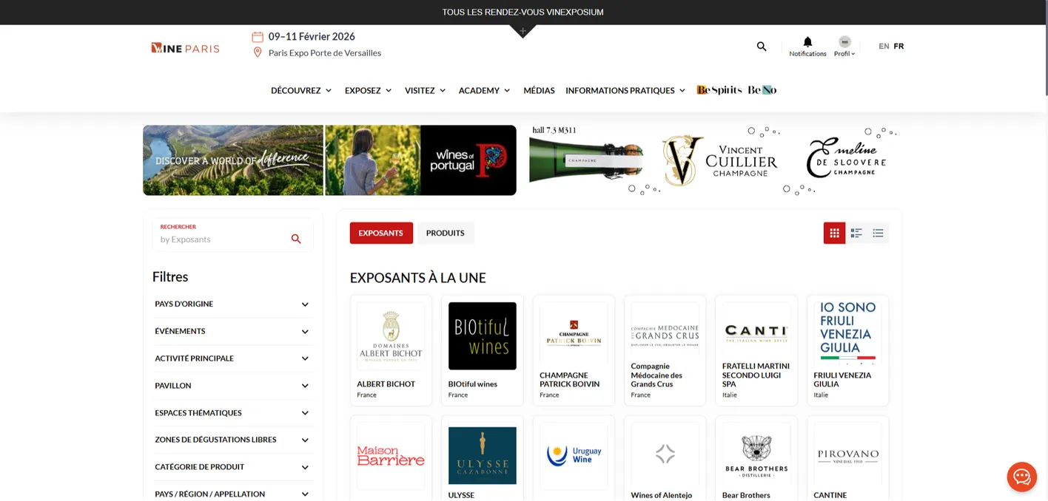Open the Be Spirits logo link
Screen dimensions: 1048x501
point(719,90)
